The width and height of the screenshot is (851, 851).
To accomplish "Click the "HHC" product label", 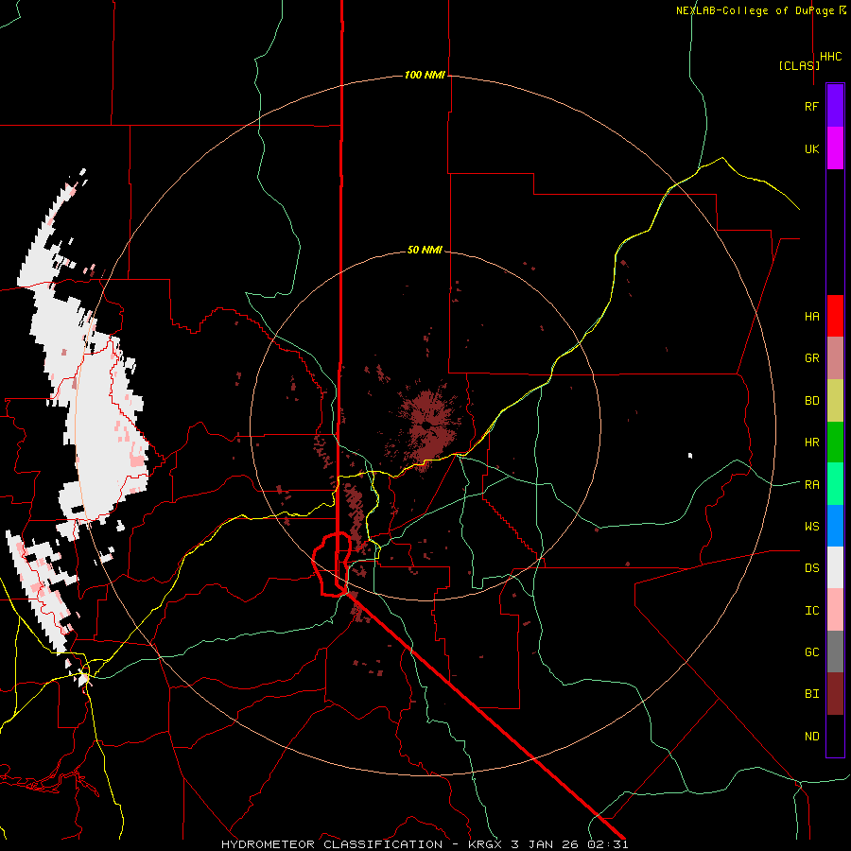I will (x=831, y=57).
